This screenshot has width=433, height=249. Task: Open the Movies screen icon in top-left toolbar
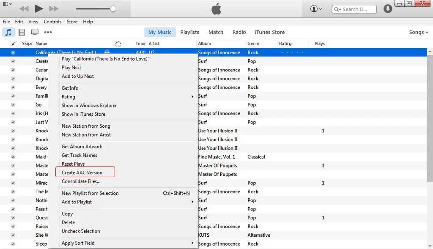(35, 32)
